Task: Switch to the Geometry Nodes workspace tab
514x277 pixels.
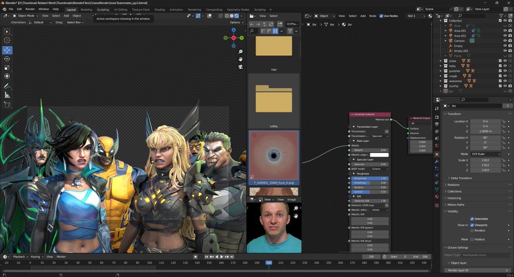Action: (x=238, y=9)
